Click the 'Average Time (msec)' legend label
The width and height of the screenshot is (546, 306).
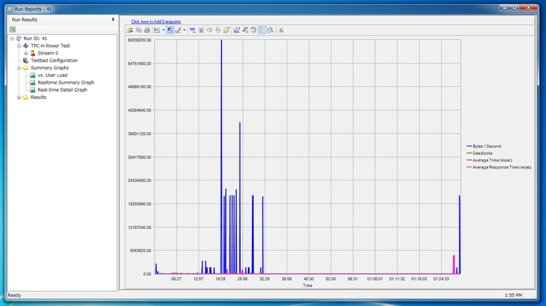tap(492, 160)
